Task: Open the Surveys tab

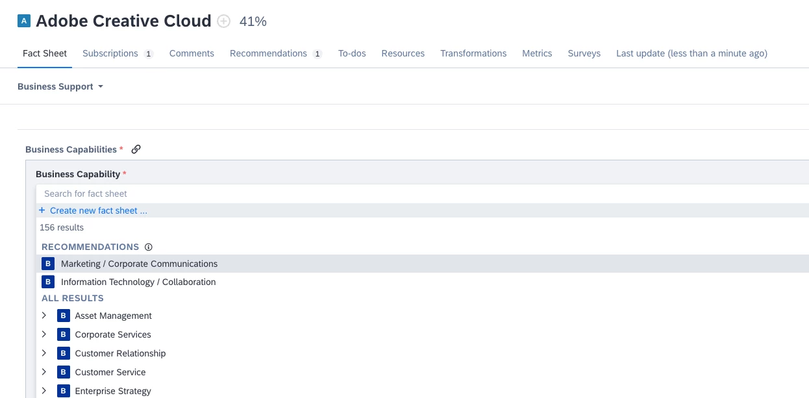Action: (x=584, y=53)
